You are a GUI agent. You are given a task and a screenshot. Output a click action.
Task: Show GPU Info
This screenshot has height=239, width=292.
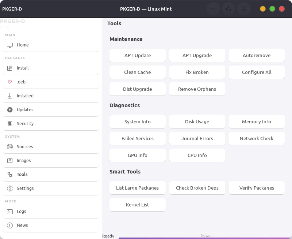[x=138, y=155]
